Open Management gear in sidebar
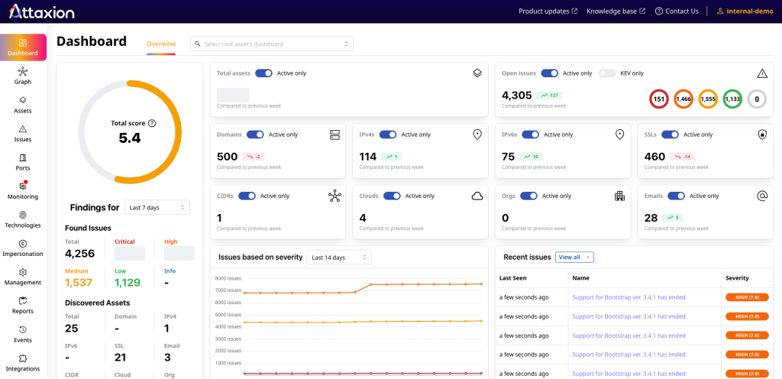The image size is (782, 379). (x=23, y=277)
